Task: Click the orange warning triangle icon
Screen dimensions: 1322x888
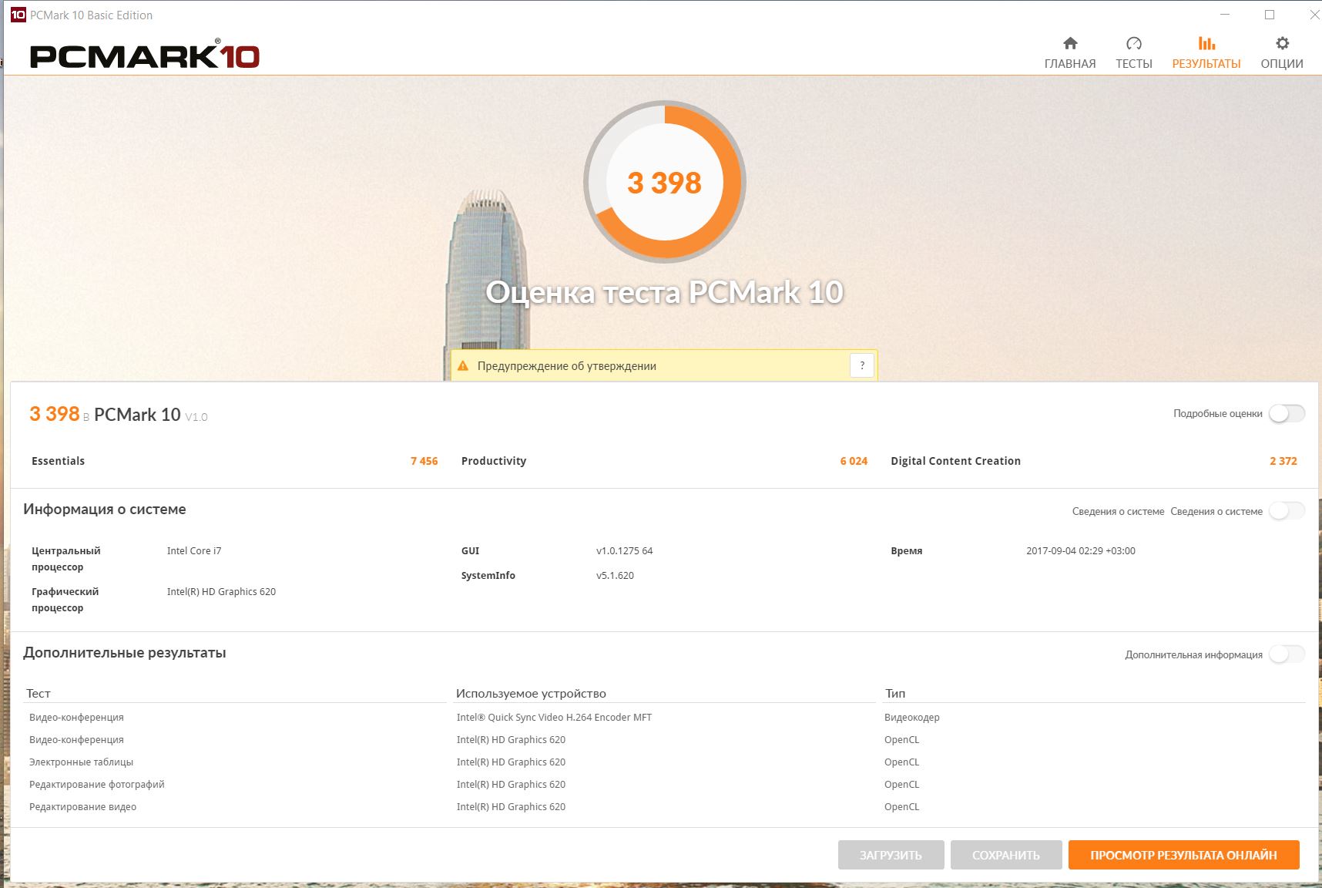Action: [463, 366]
